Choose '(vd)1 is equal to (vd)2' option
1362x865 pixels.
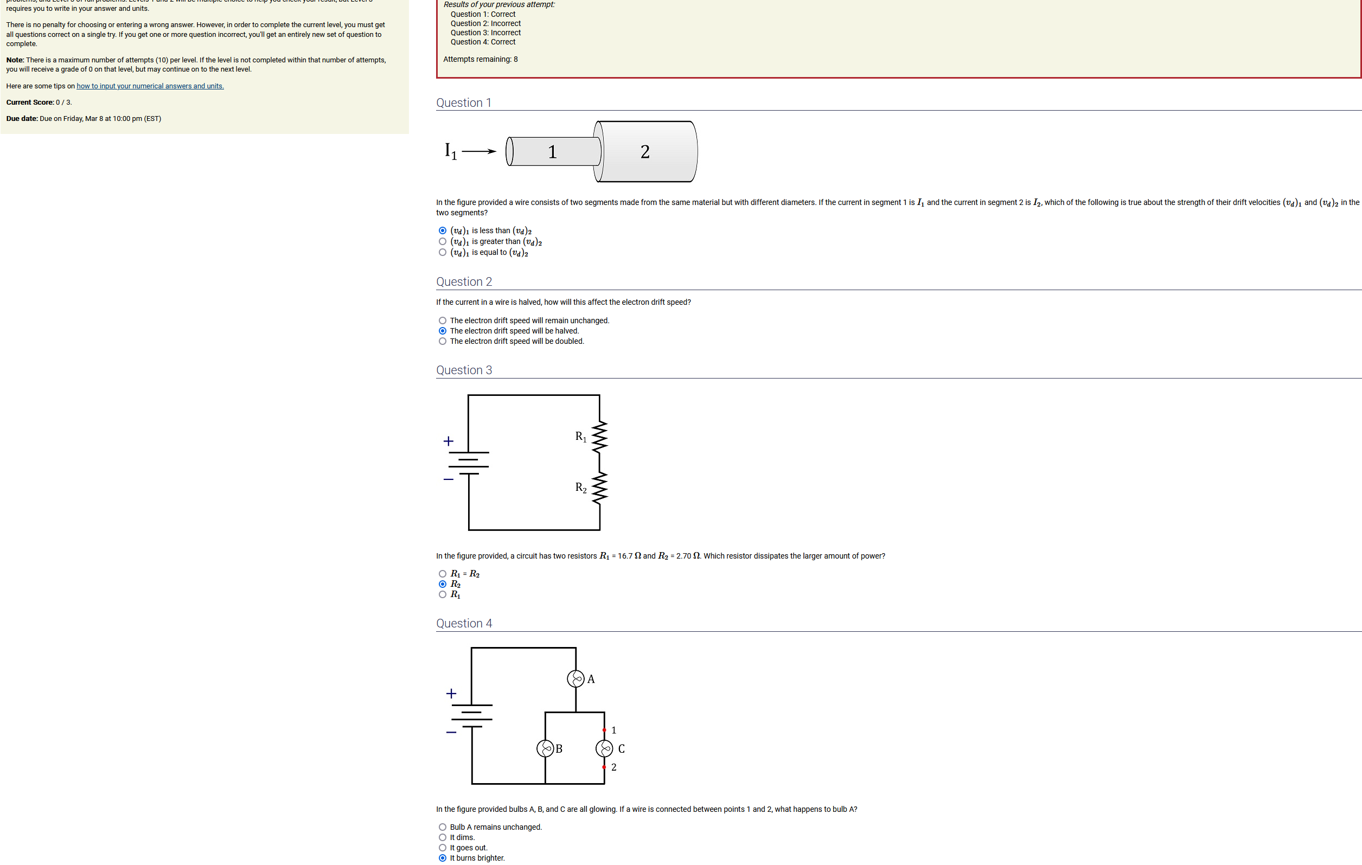point(442,252)
